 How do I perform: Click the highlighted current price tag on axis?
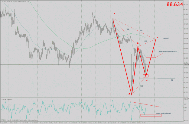coord(186,64)
